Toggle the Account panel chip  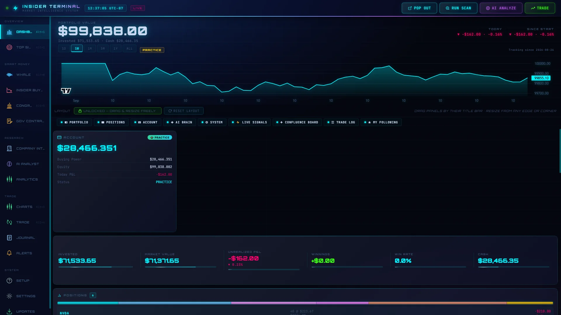point(146,122)
